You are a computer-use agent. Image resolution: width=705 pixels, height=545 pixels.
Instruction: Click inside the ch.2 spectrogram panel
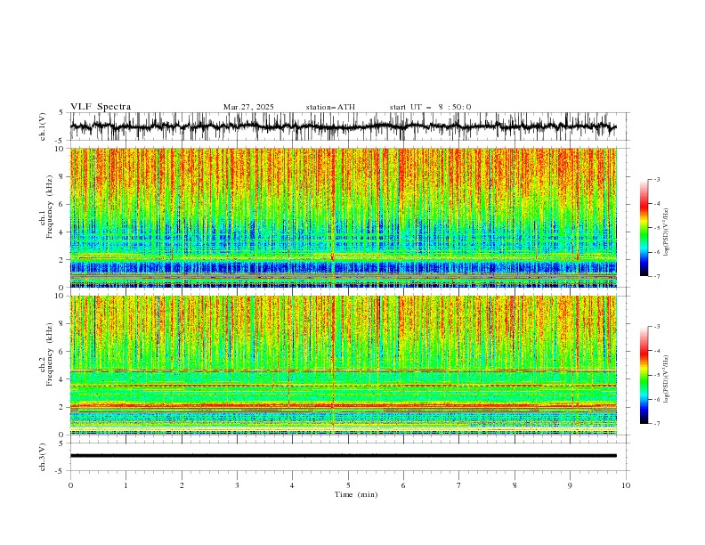344,365
